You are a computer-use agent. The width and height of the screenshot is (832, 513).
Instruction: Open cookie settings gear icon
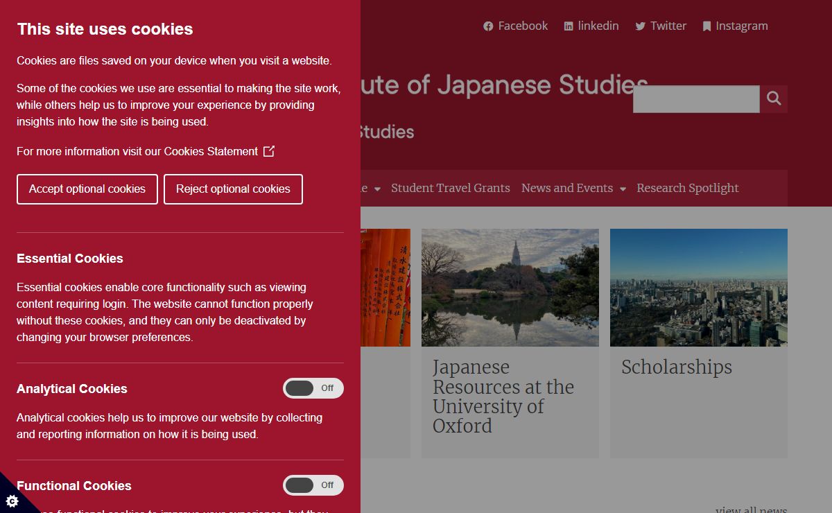[12, 501]
